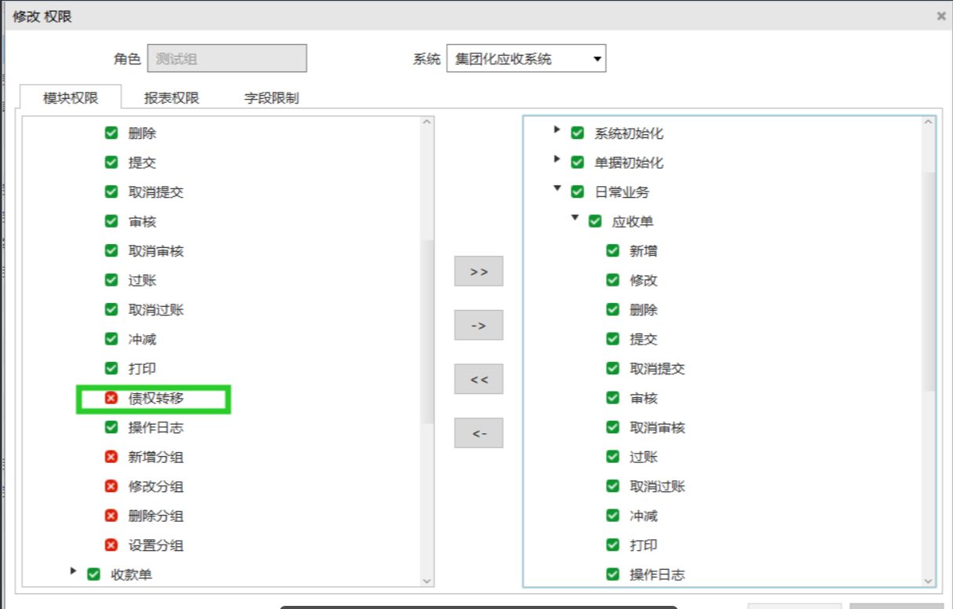
Task: Toggle the 日常业务 checkbox in right panel
Action: (578, 192)
